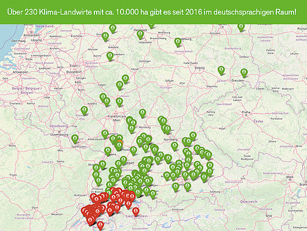Screen dimensions: 307x231
Task: Select the green marker above Dresden
Action: [244, 73]
